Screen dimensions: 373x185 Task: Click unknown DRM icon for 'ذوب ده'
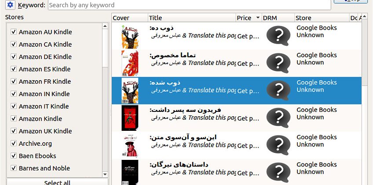[x=278, y=36]
